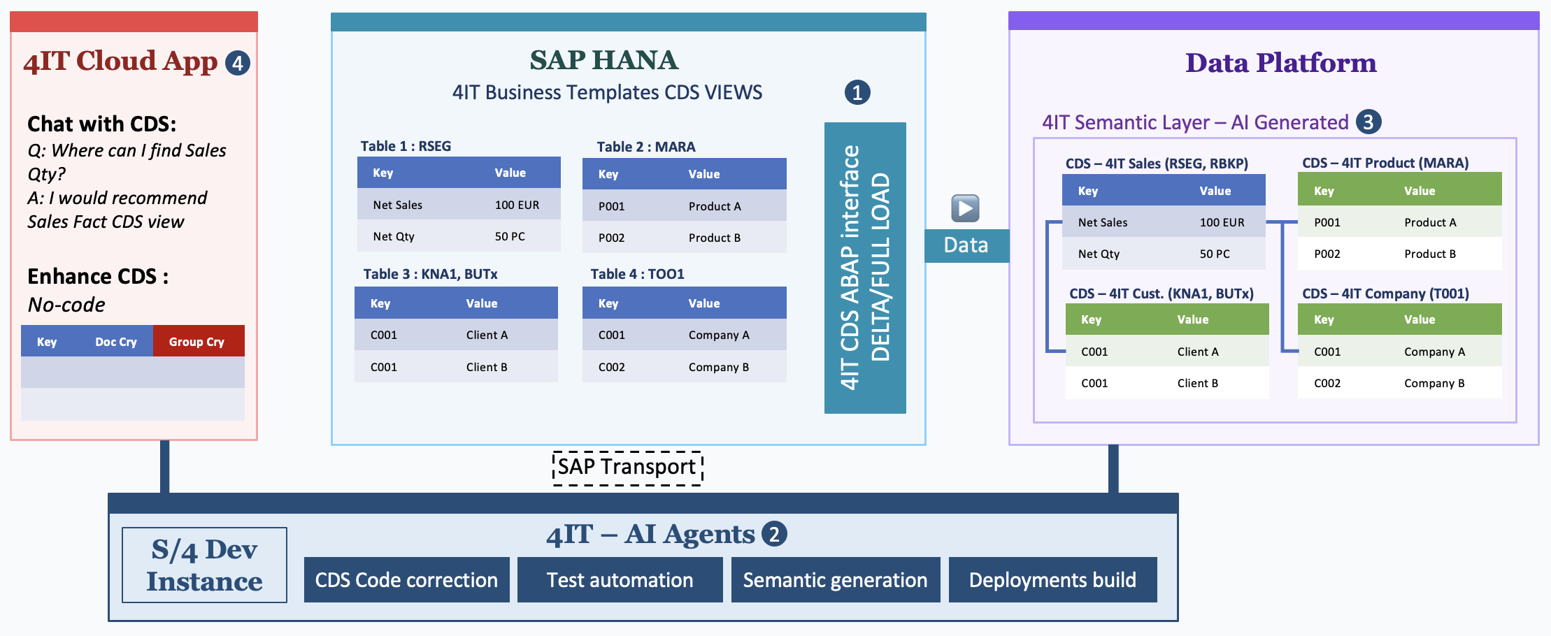The width and height of the screenshot is (1551, 636).
Task: Click the Deployments build box
Action: click(x=1052, y=580)
